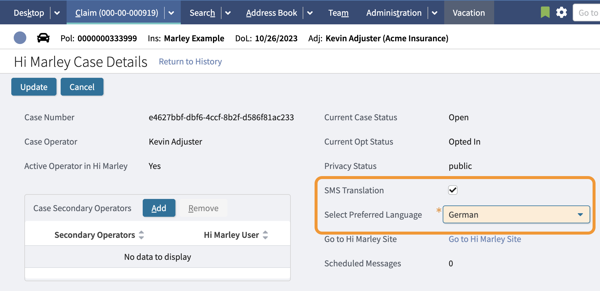Expand the Address Book dropdown chevron

tap(310, 13)
